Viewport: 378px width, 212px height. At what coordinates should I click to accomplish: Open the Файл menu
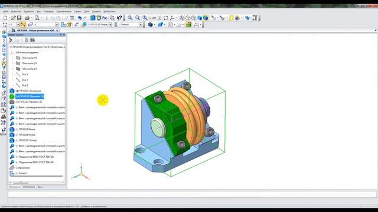click(6, 11)
